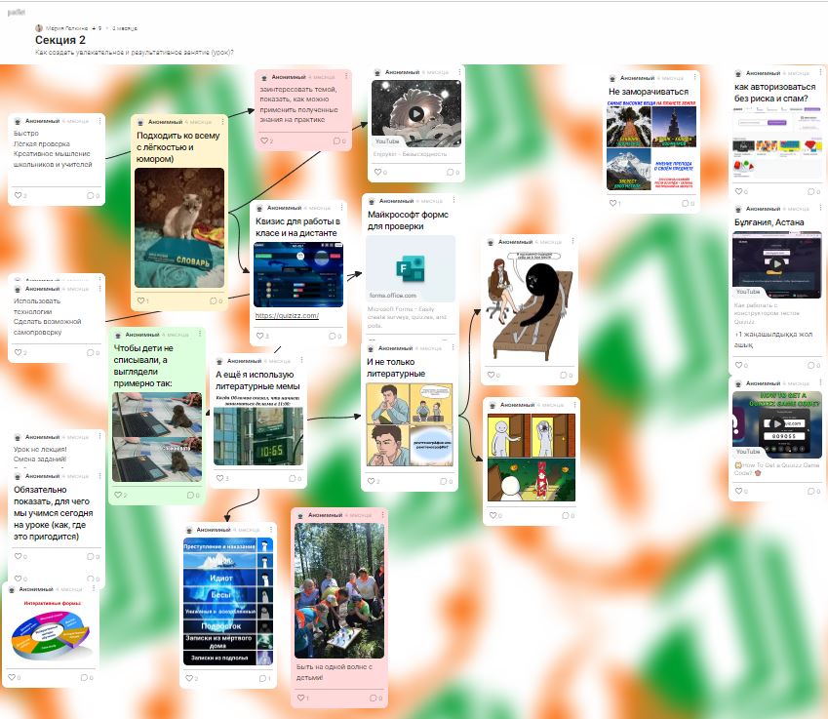Expand three-dot menu on 'как авторизоваться' post
Image resolution: width=828 pixels, height=719 pixels.
tap(818, 73)
